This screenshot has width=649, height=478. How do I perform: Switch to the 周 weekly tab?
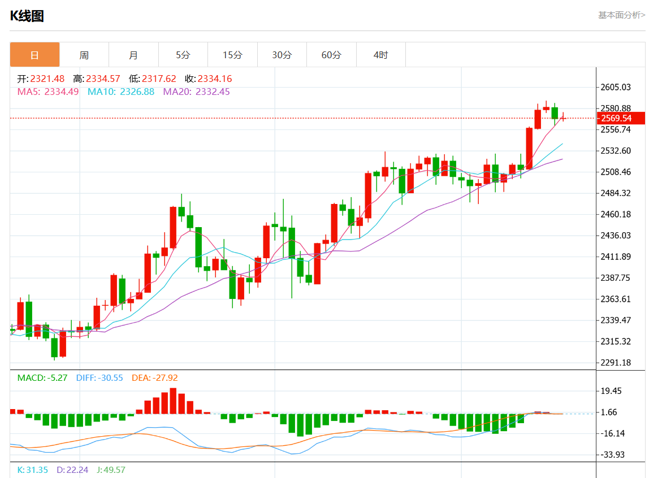click(x=84, y=55)
